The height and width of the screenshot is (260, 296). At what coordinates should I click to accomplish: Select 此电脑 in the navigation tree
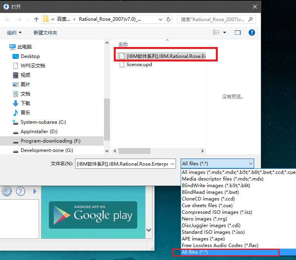pos(21,47)
